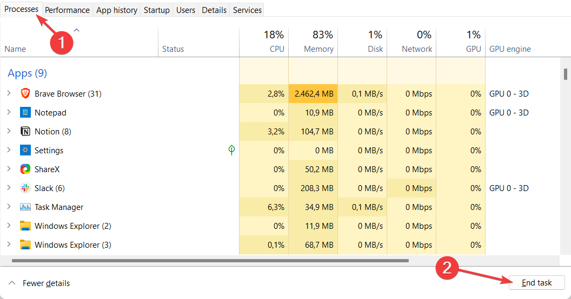The image size is (571, 299).
Task: Switch to the Processes tab
Action: (21, 9)
